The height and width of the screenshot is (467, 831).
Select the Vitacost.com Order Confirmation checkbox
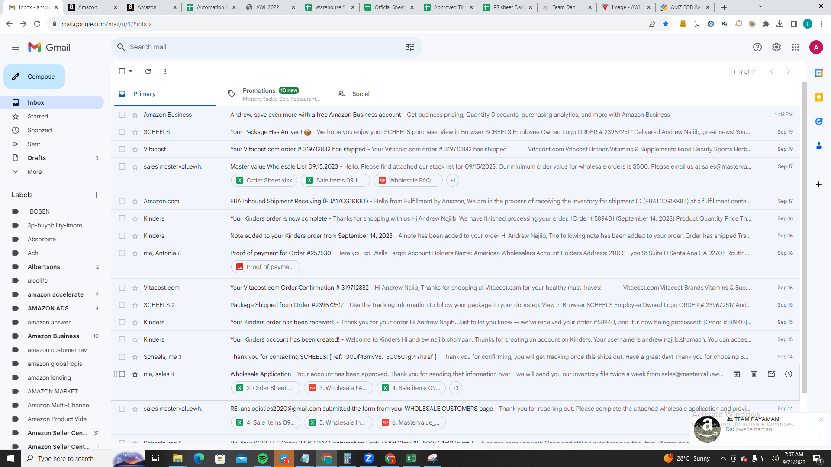click(x=122, y=288)
